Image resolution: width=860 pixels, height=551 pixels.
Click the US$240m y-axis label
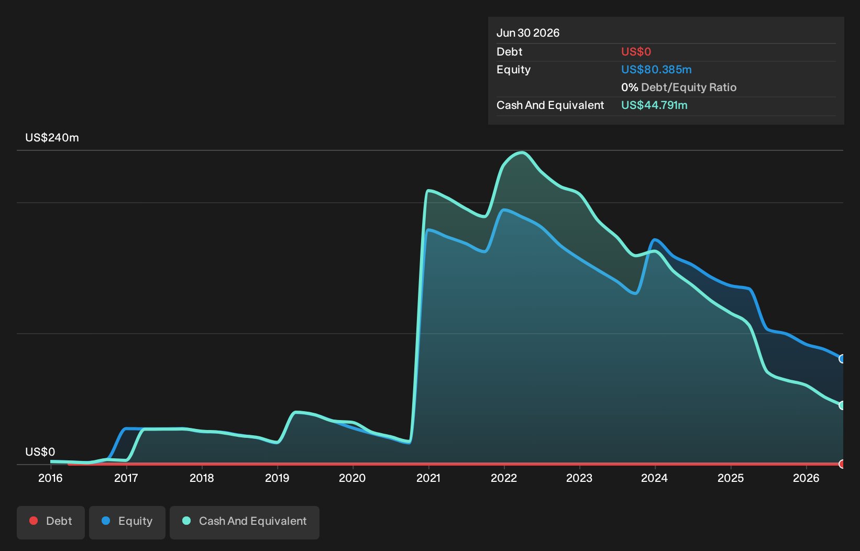(x=52, y=138)
